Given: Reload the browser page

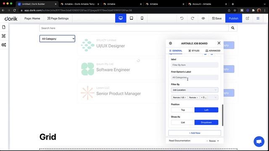Looking at the screenshot, I should click(x=15, y=10).
